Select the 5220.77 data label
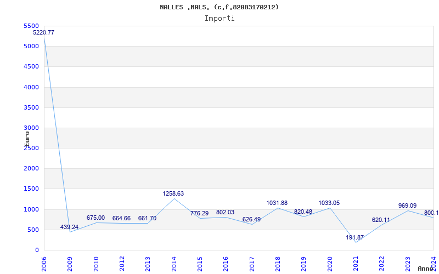 44,32
